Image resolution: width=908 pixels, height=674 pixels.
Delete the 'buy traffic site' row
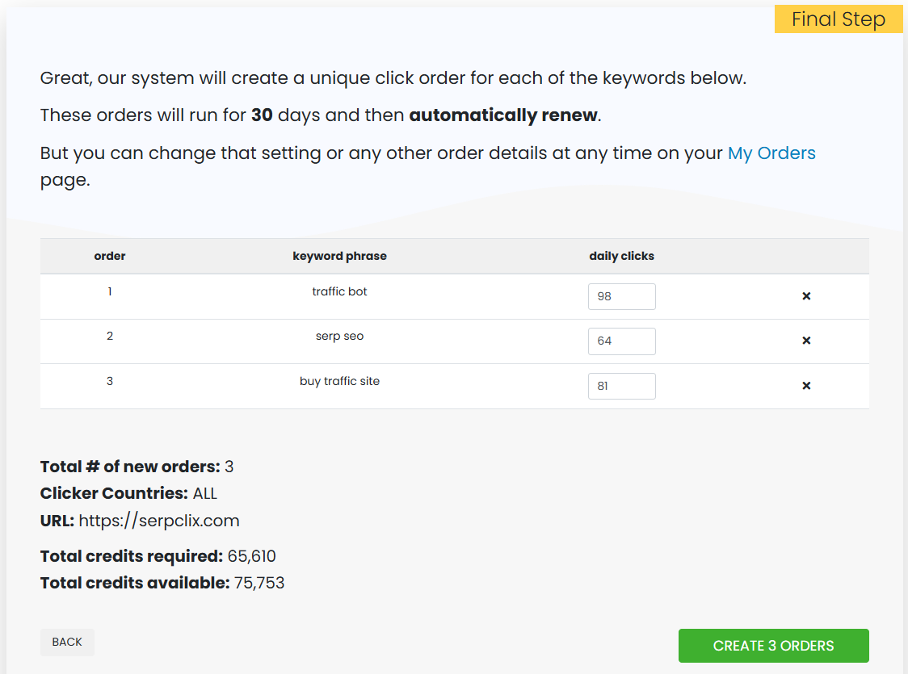click(x=806, y=386)
